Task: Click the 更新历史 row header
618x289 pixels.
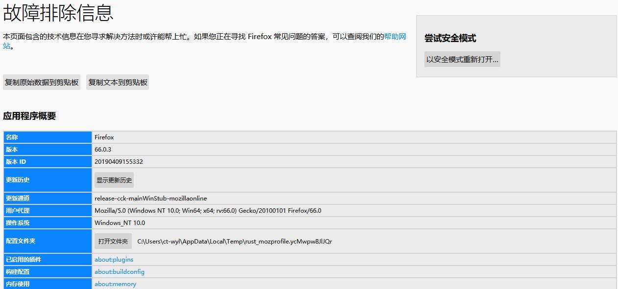Action: point(48,180)
